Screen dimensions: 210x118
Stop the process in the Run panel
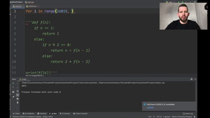(x=13, y=88)
